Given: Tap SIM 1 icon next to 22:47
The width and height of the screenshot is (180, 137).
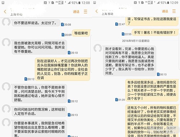Looking at the screenshot, I should point(117,24).
